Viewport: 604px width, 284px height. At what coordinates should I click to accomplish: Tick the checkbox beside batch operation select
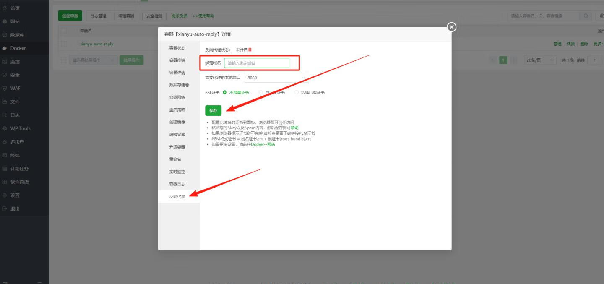pos(64,60)
